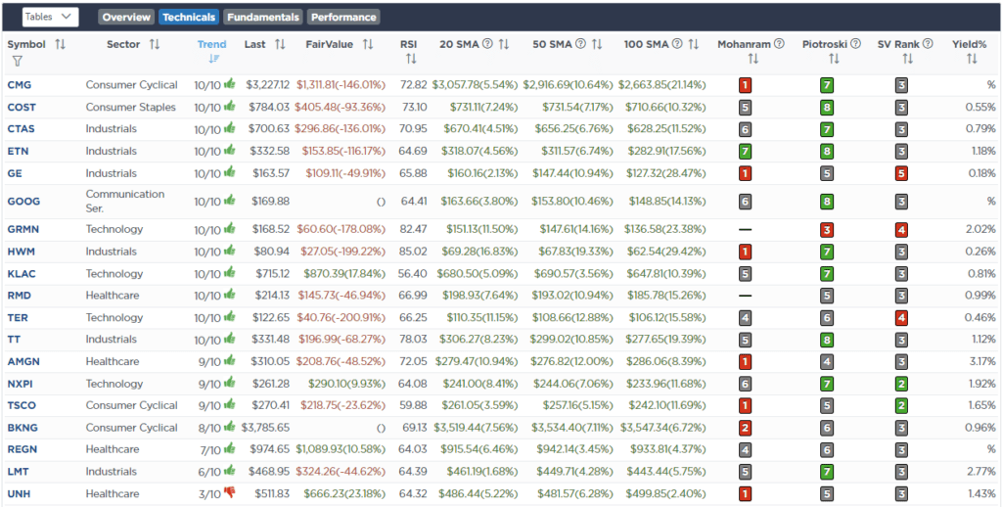1002x507 pixels.
Task: Click the SV Rank help question icon
Action: (x=928, y=44)
